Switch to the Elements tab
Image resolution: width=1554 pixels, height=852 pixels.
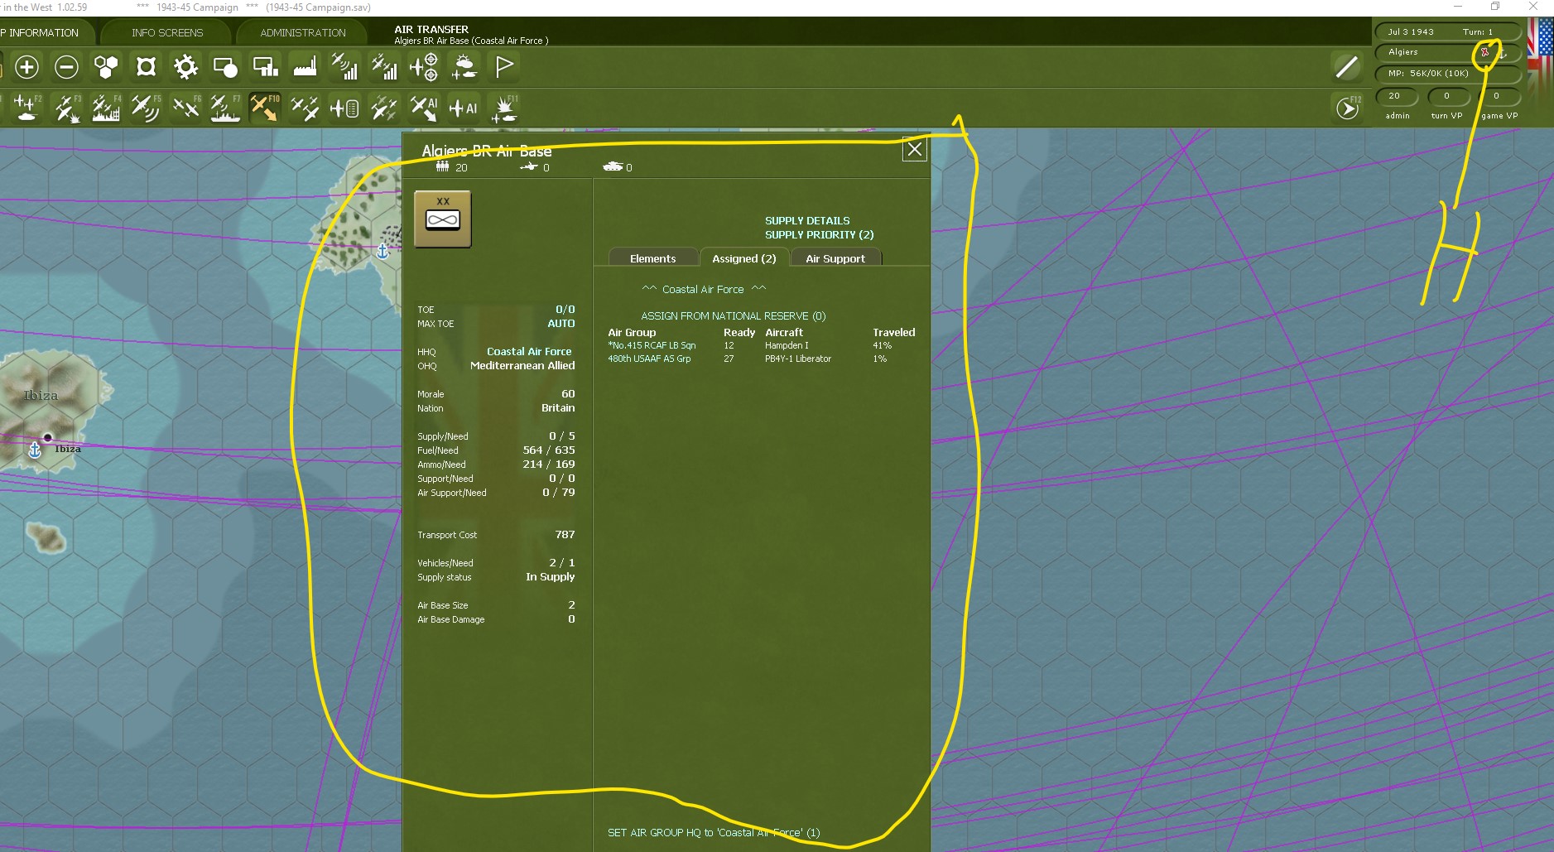pyautogui.click(x=652, y=258)
